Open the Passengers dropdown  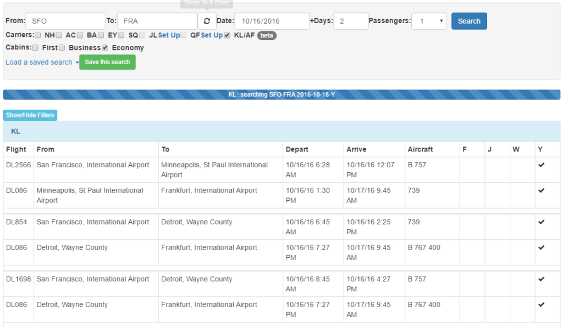[x=429, y=20]
